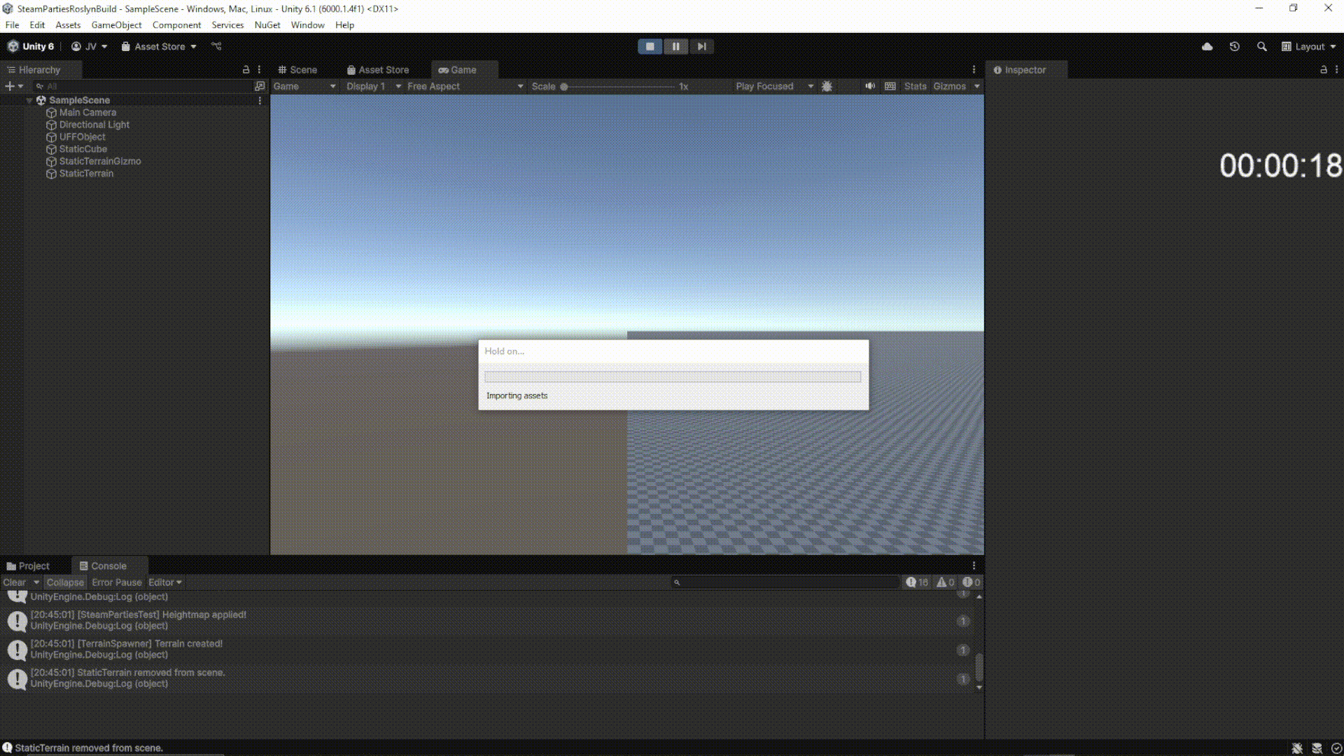Open Unity Cloud icon in toolbar
The image size is (1344, 756).
point(1207,46)
